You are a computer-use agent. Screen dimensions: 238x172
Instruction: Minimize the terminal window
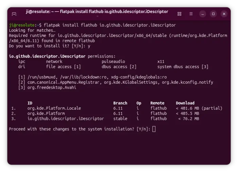coord(203,14)
